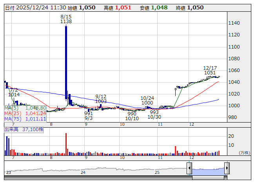
Task: Click the 10/24 1000 price label
Action: click(x=147, y=100)
